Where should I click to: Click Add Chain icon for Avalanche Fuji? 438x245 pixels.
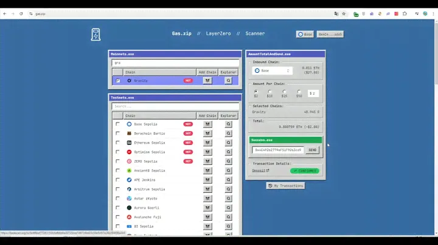tap(207, 217)
